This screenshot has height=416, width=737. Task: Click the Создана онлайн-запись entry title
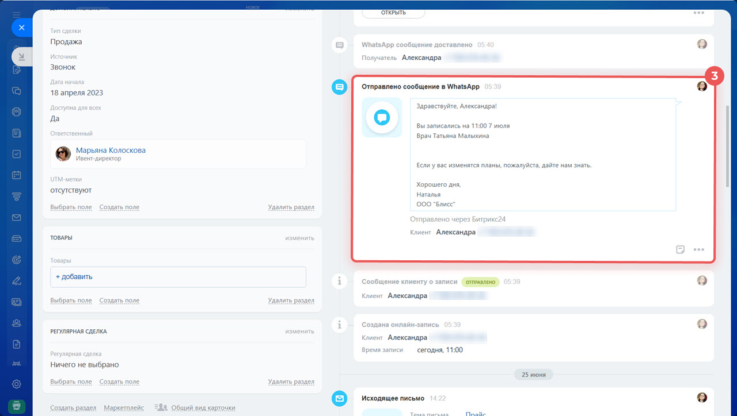(x=400, y=325)
